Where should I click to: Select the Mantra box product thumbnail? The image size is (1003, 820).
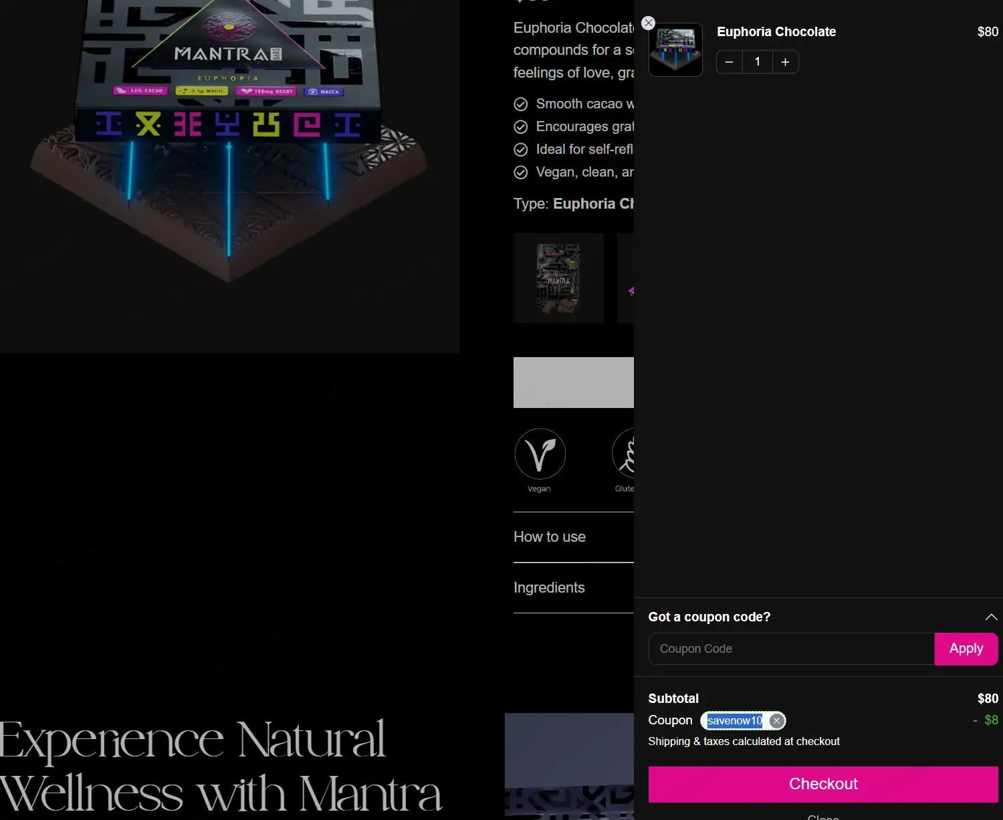558,278
